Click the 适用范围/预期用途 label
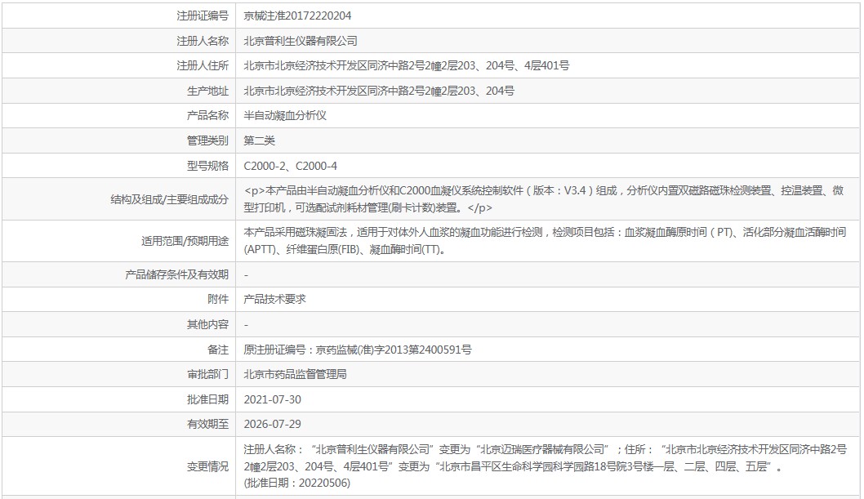864x499 pixels. [185, 241]
